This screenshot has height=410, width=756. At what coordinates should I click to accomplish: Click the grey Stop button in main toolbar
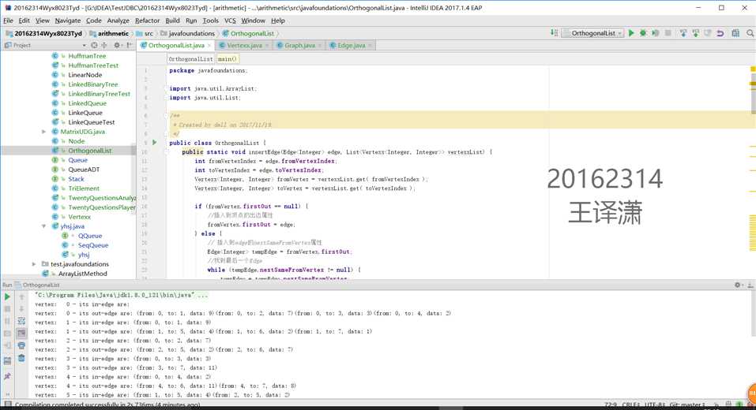click(x=668, y=33)
